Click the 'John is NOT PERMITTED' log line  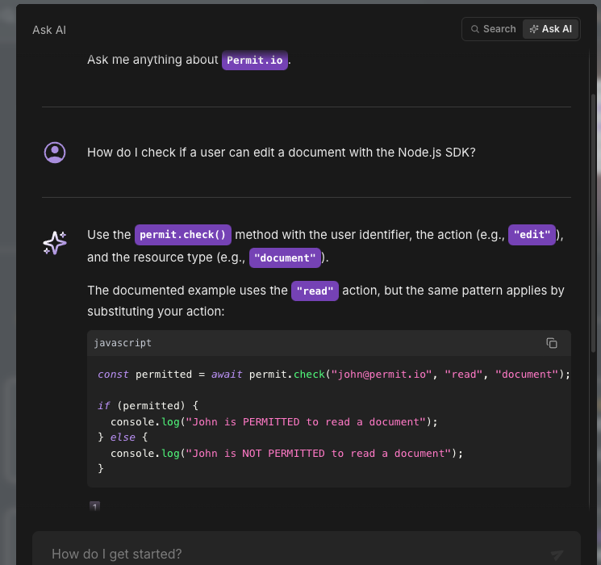point(286,454)
